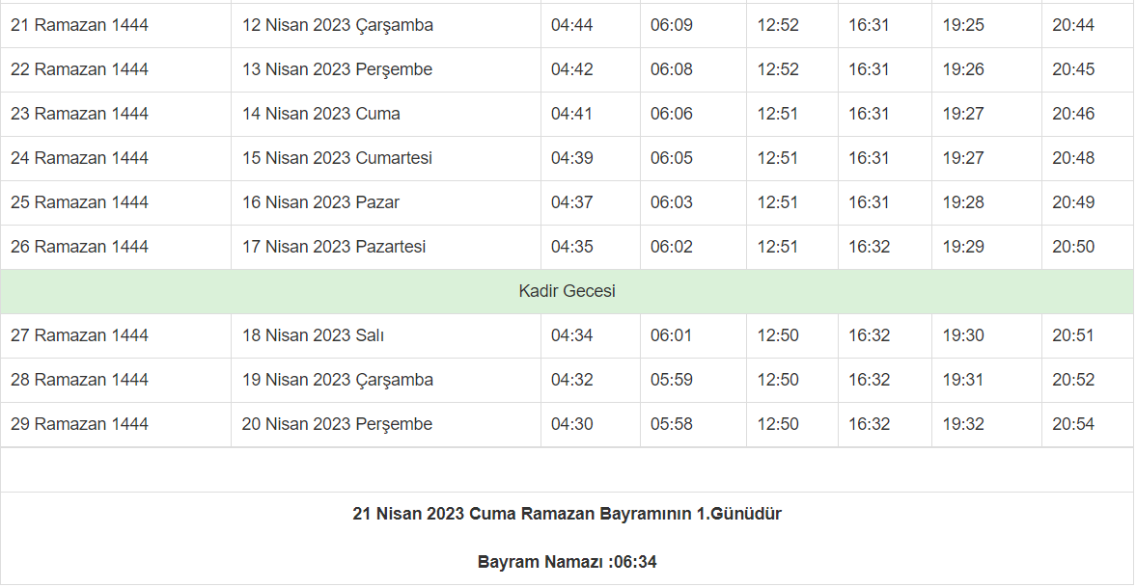1136x587 pixels.
Task: Select the 12 Nisan 2023 Çarşamba date cell
Action: 338,25
